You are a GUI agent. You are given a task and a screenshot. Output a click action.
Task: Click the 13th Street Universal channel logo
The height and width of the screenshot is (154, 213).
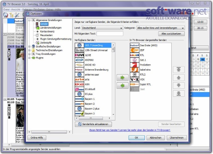pyautogui.click(x=80, y=50)
